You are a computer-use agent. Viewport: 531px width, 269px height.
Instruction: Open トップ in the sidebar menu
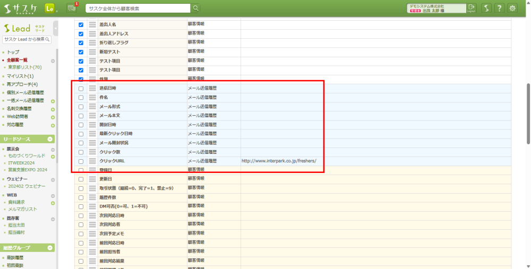(x=13, y=52)
